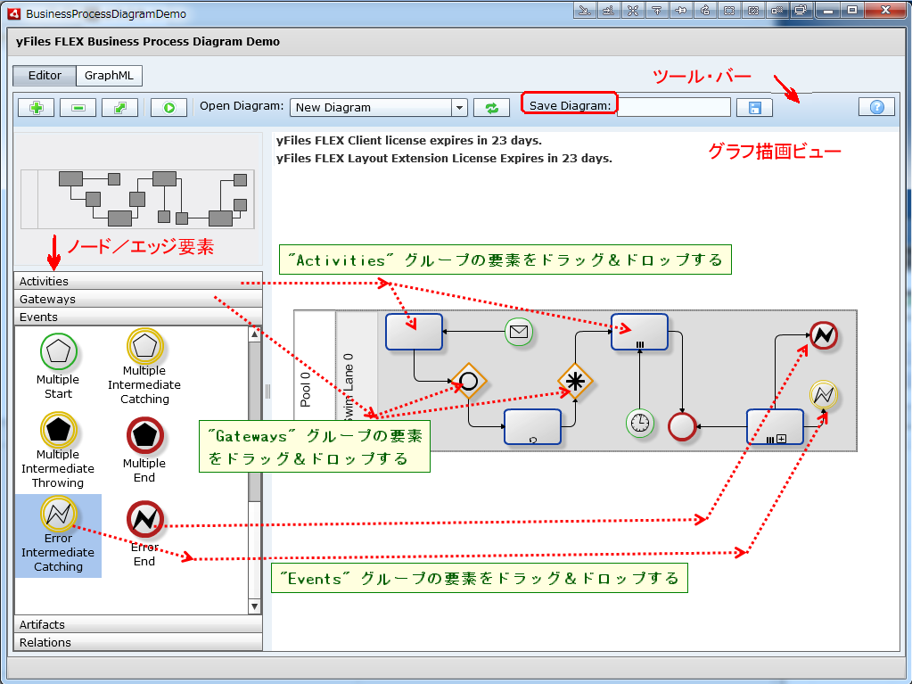Select the sub-process task with plus marker
This screenshot has width=912, height=684.
(775, 427)
